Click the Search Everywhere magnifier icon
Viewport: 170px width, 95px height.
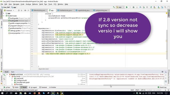coord(165,7)
